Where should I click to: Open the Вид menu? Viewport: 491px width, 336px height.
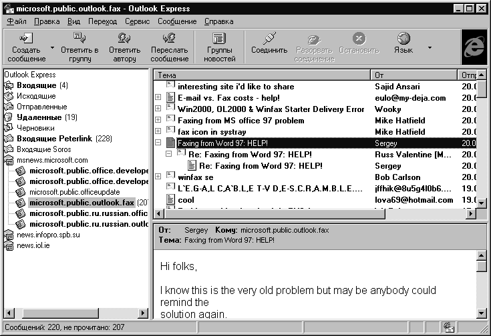click(74, 21)
